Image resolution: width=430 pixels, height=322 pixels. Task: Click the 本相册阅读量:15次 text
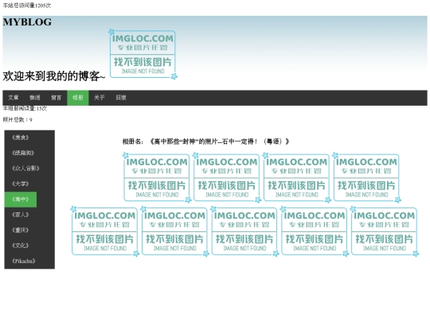[25, 109]
